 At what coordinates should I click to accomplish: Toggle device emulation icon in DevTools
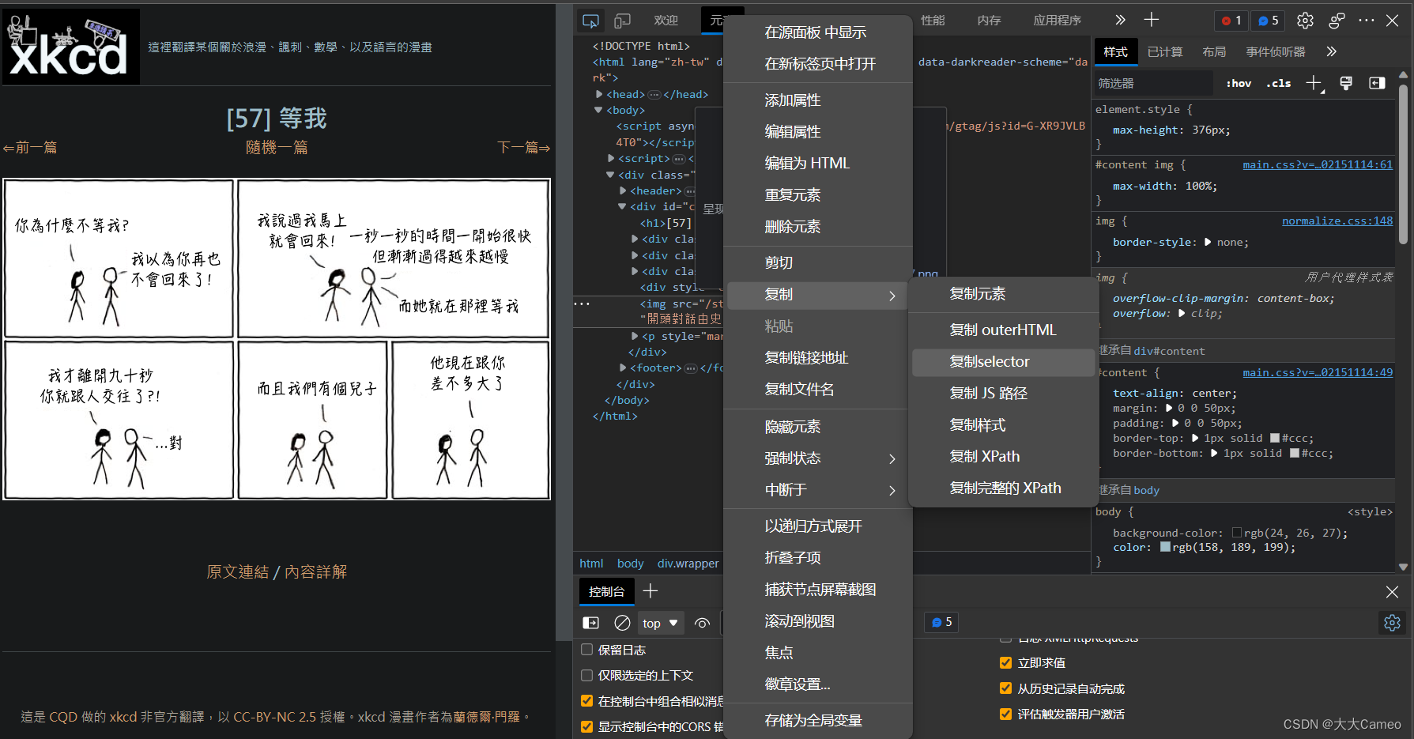623,21
